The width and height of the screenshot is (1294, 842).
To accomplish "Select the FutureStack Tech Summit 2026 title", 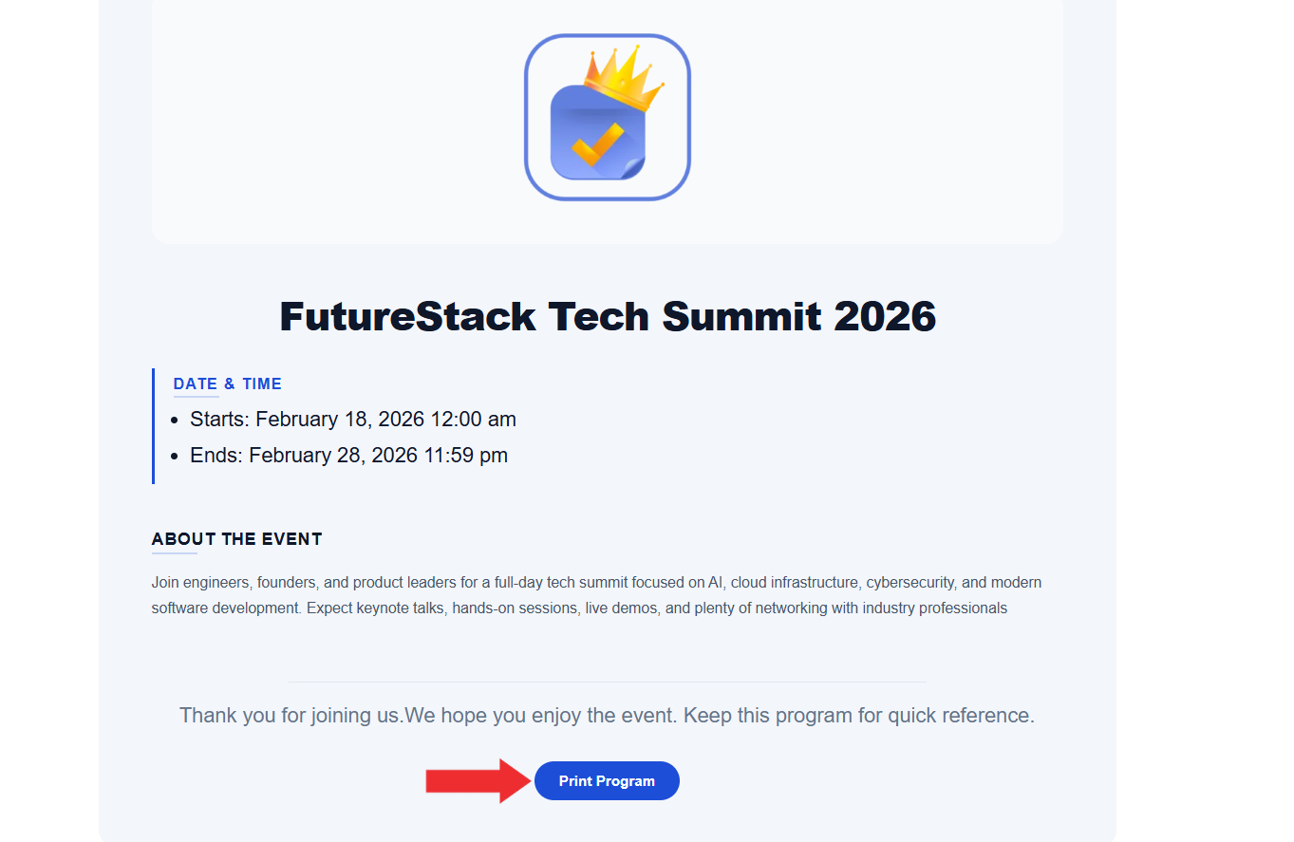I will pyautogui.click(x=608, y=316).
